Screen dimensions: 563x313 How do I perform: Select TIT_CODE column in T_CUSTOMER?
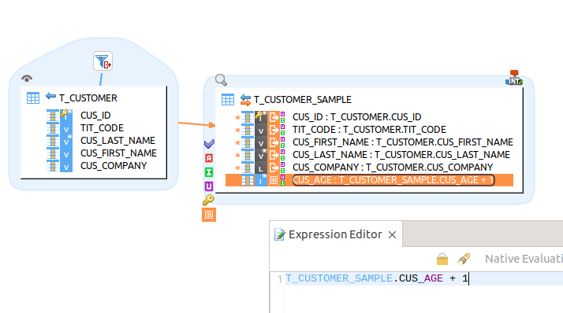point(102,128)
